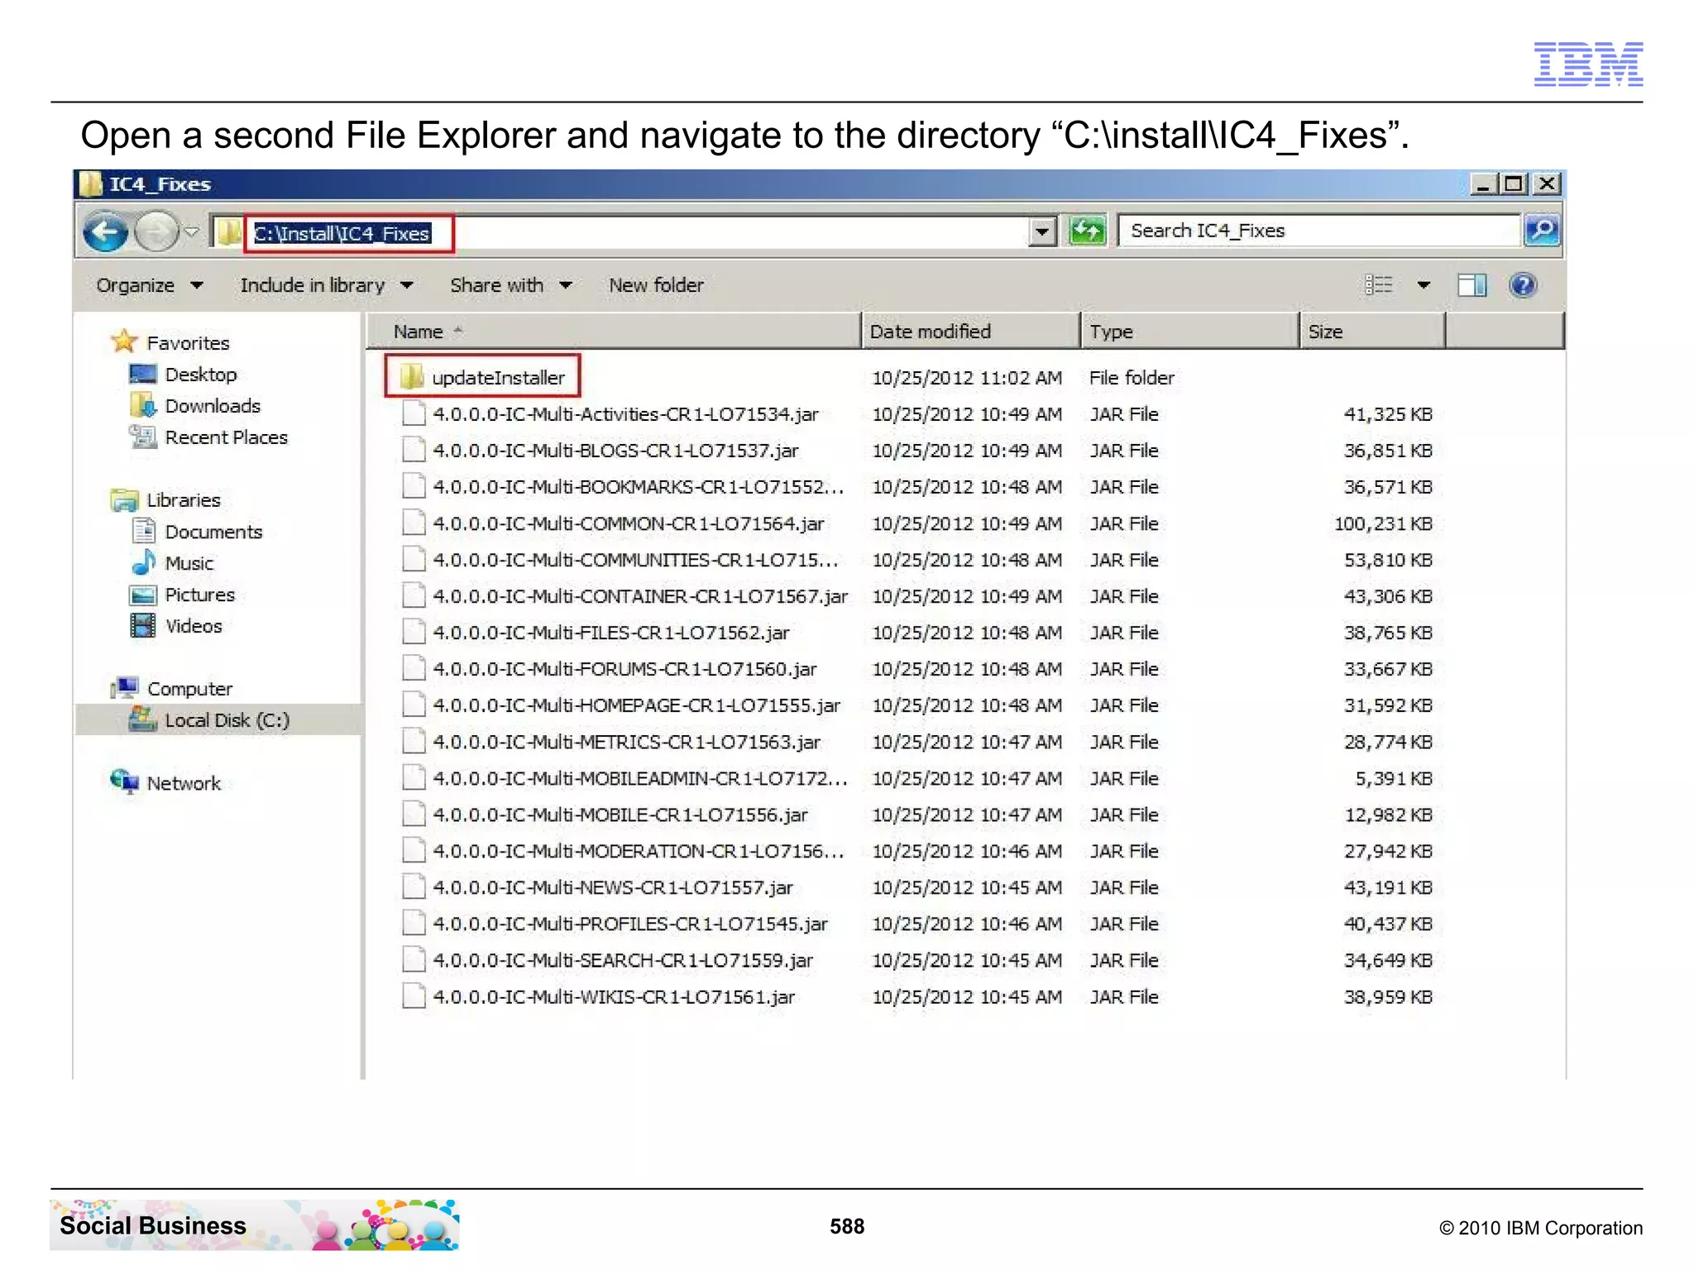Click the green Refresh button
1694x1270 pixels.
1087,231
